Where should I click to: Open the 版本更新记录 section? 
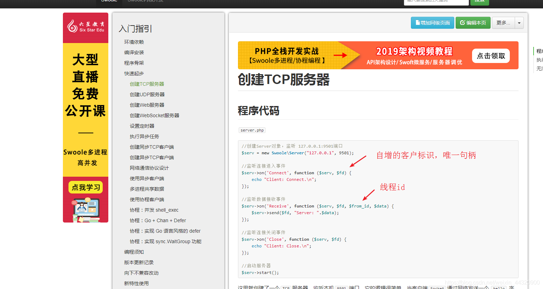pos(139,262)
